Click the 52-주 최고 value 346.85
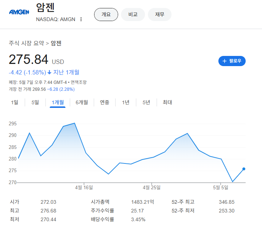This screenshot has width=262, height=227. (227, 202)
